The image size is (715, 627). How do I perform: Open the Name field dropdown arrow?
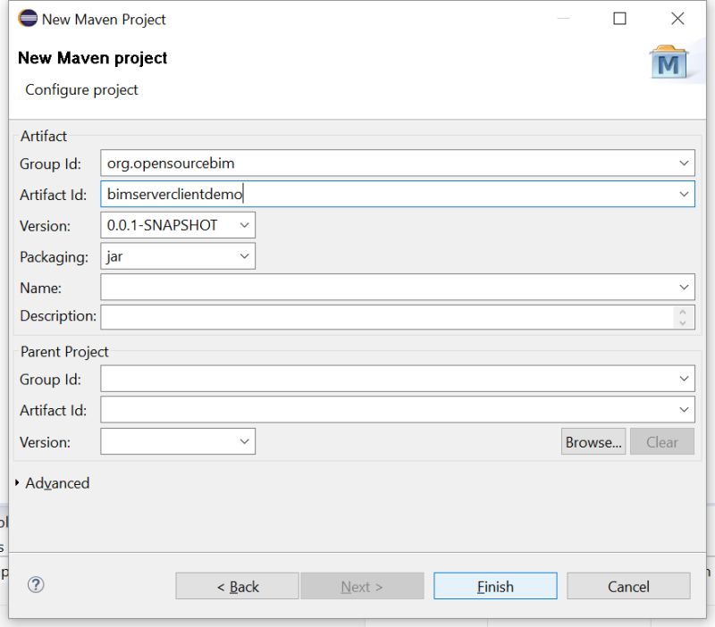pyautogui.click(x=685, y=287)
